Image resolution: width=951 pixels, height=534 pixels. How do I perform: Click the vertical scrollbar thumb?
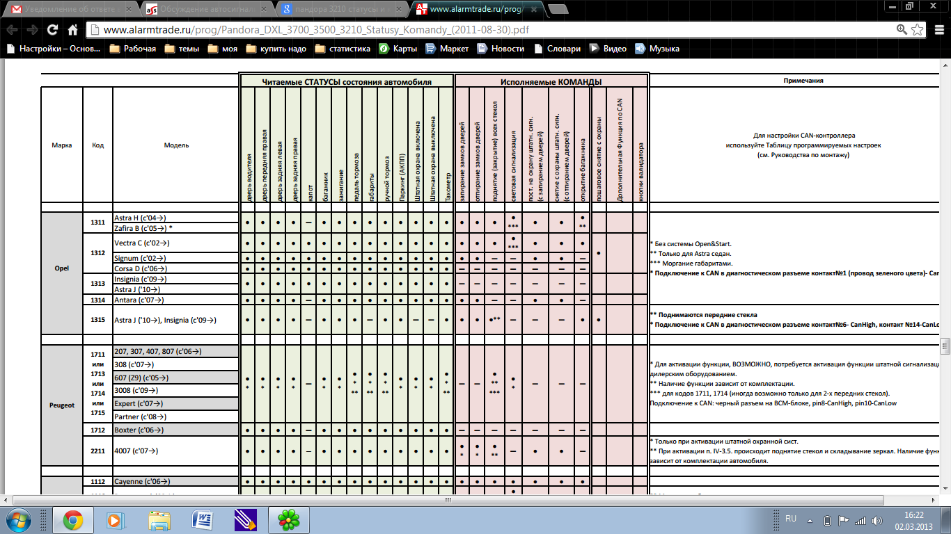pos(945,345)
